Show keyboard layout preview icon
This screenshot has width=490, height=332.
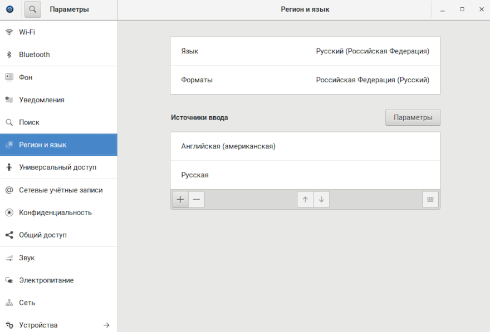[430, 199]
